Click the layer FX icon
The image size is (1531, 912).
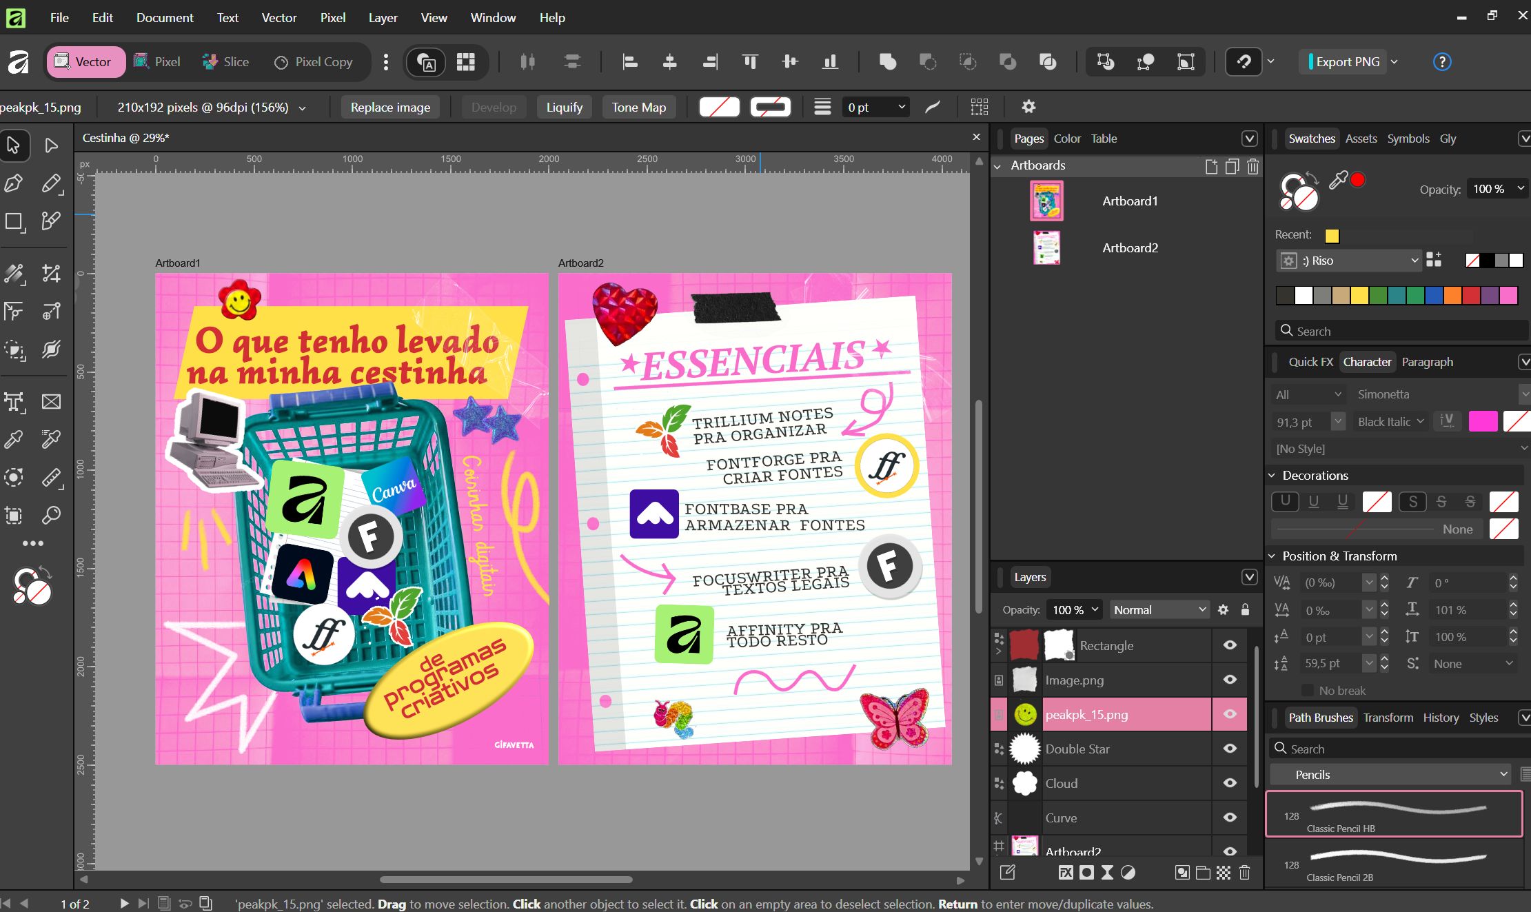(x=1066, y=873)
